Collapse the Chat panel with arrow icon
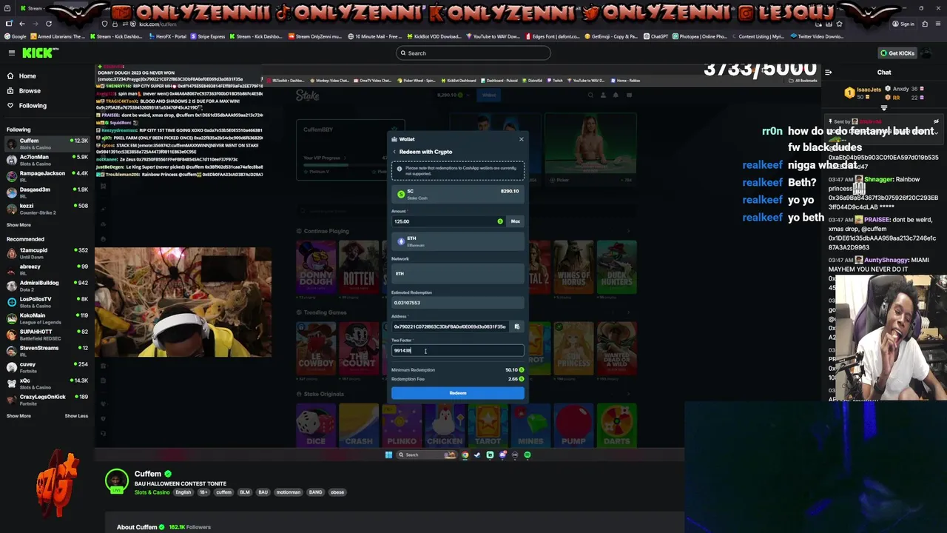Viewport: 947px width, 533px height. pos(828,73)
